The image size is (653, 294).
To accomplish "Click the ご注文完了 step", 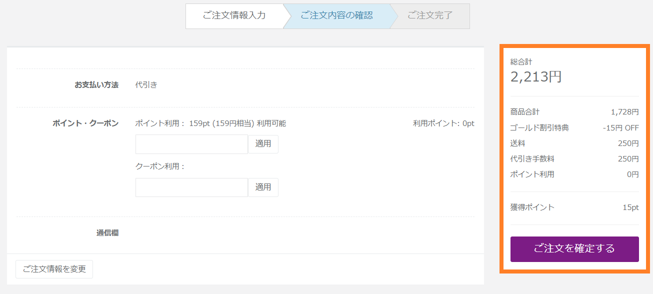I will pyautogui.click(x=430, y=15).
